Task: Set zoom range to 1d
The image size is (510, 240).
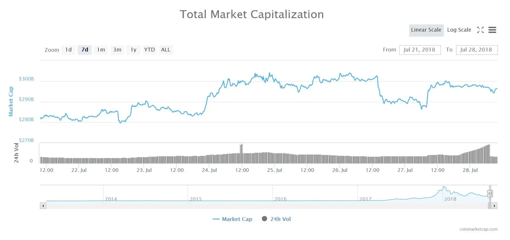Action: tap(68, 50)
